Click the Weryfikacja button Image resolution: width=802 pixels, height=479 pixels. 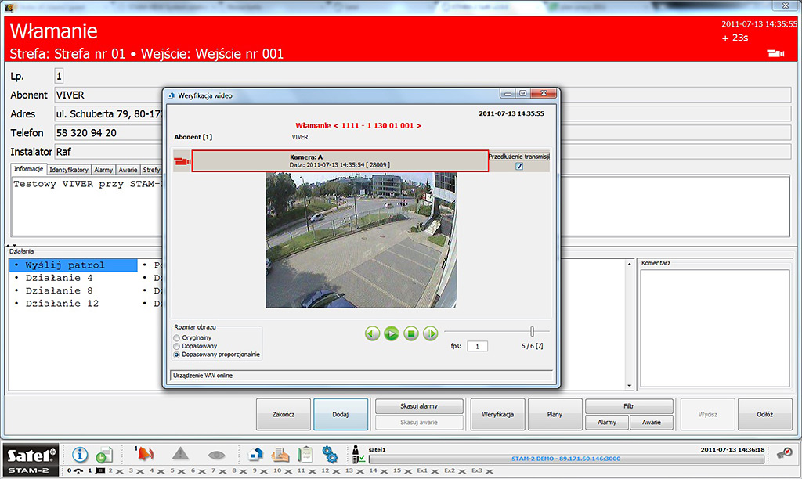(x=497, y=415)
